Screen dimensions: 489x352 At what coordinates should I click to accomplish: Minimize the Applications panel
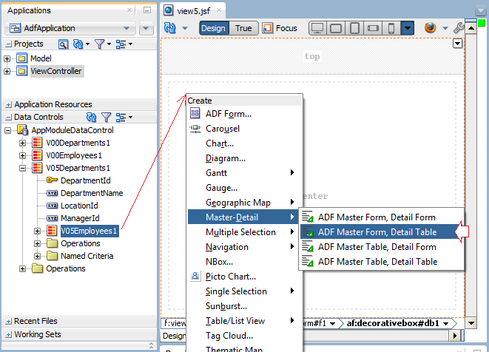[147, 10]
